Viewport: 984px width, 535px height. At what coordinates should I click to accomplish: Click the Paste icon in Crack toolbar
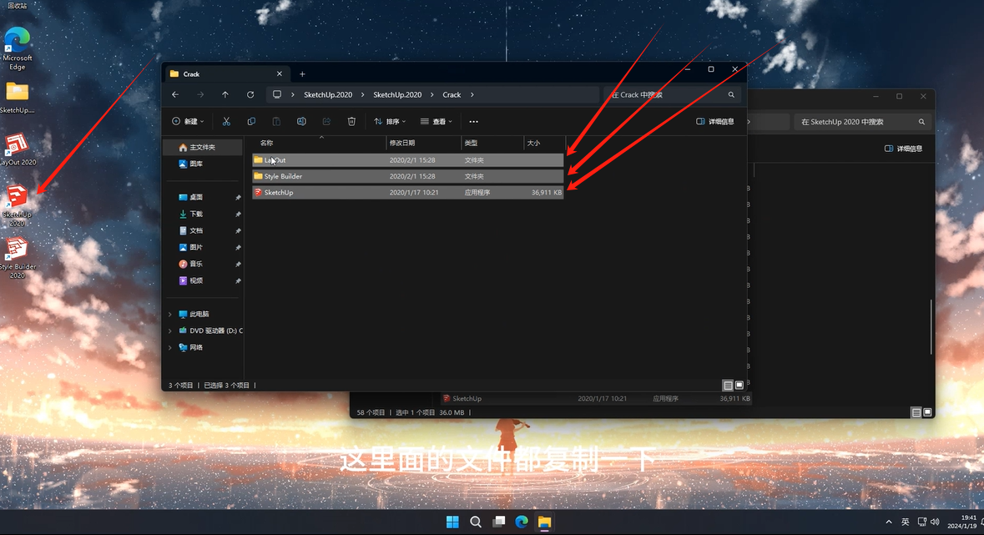click(276, 121)
